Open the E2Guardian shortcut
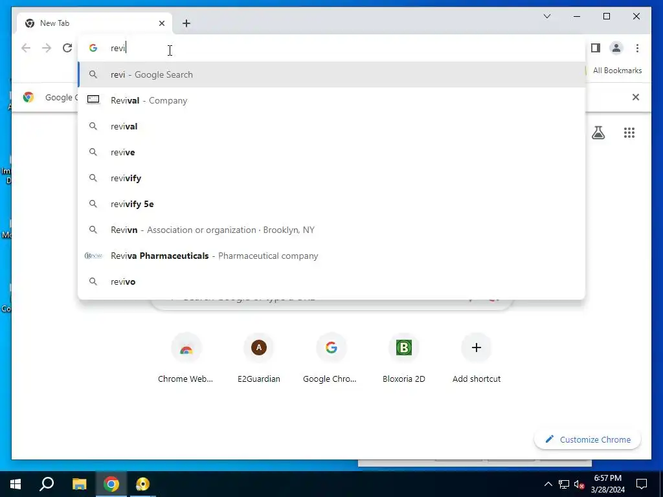 click(x=259, y=358)
